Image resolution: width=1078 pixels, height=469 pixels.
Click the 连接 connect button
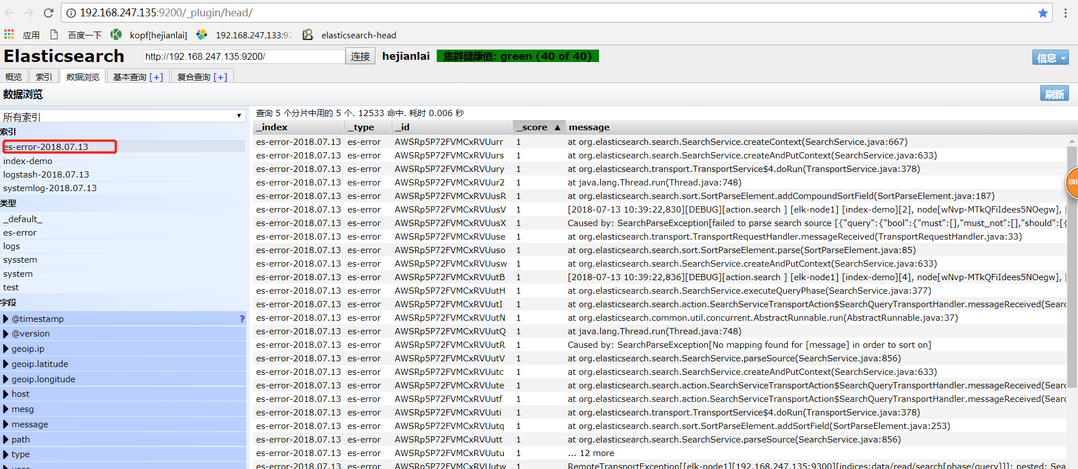coord(360,56)
